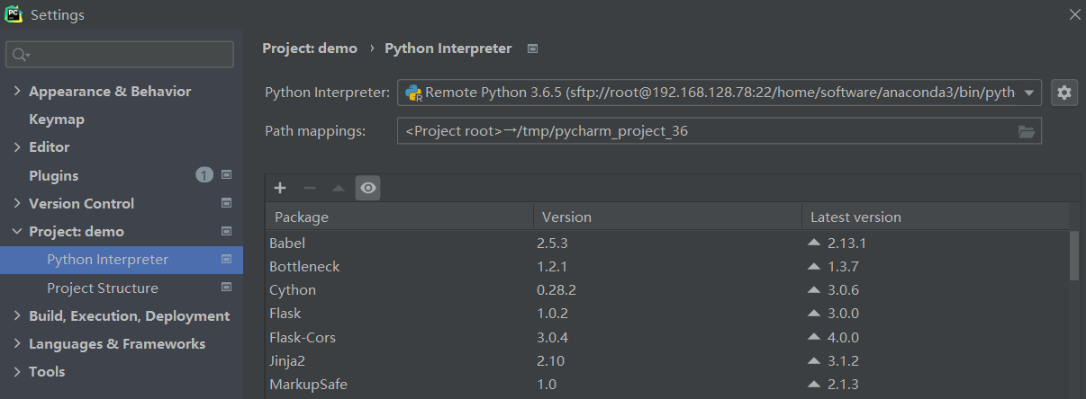Click project-level icon beside Python Interpreter breadcrumb
This screenshot has height=399, width=1086.
tap(532, 49)
